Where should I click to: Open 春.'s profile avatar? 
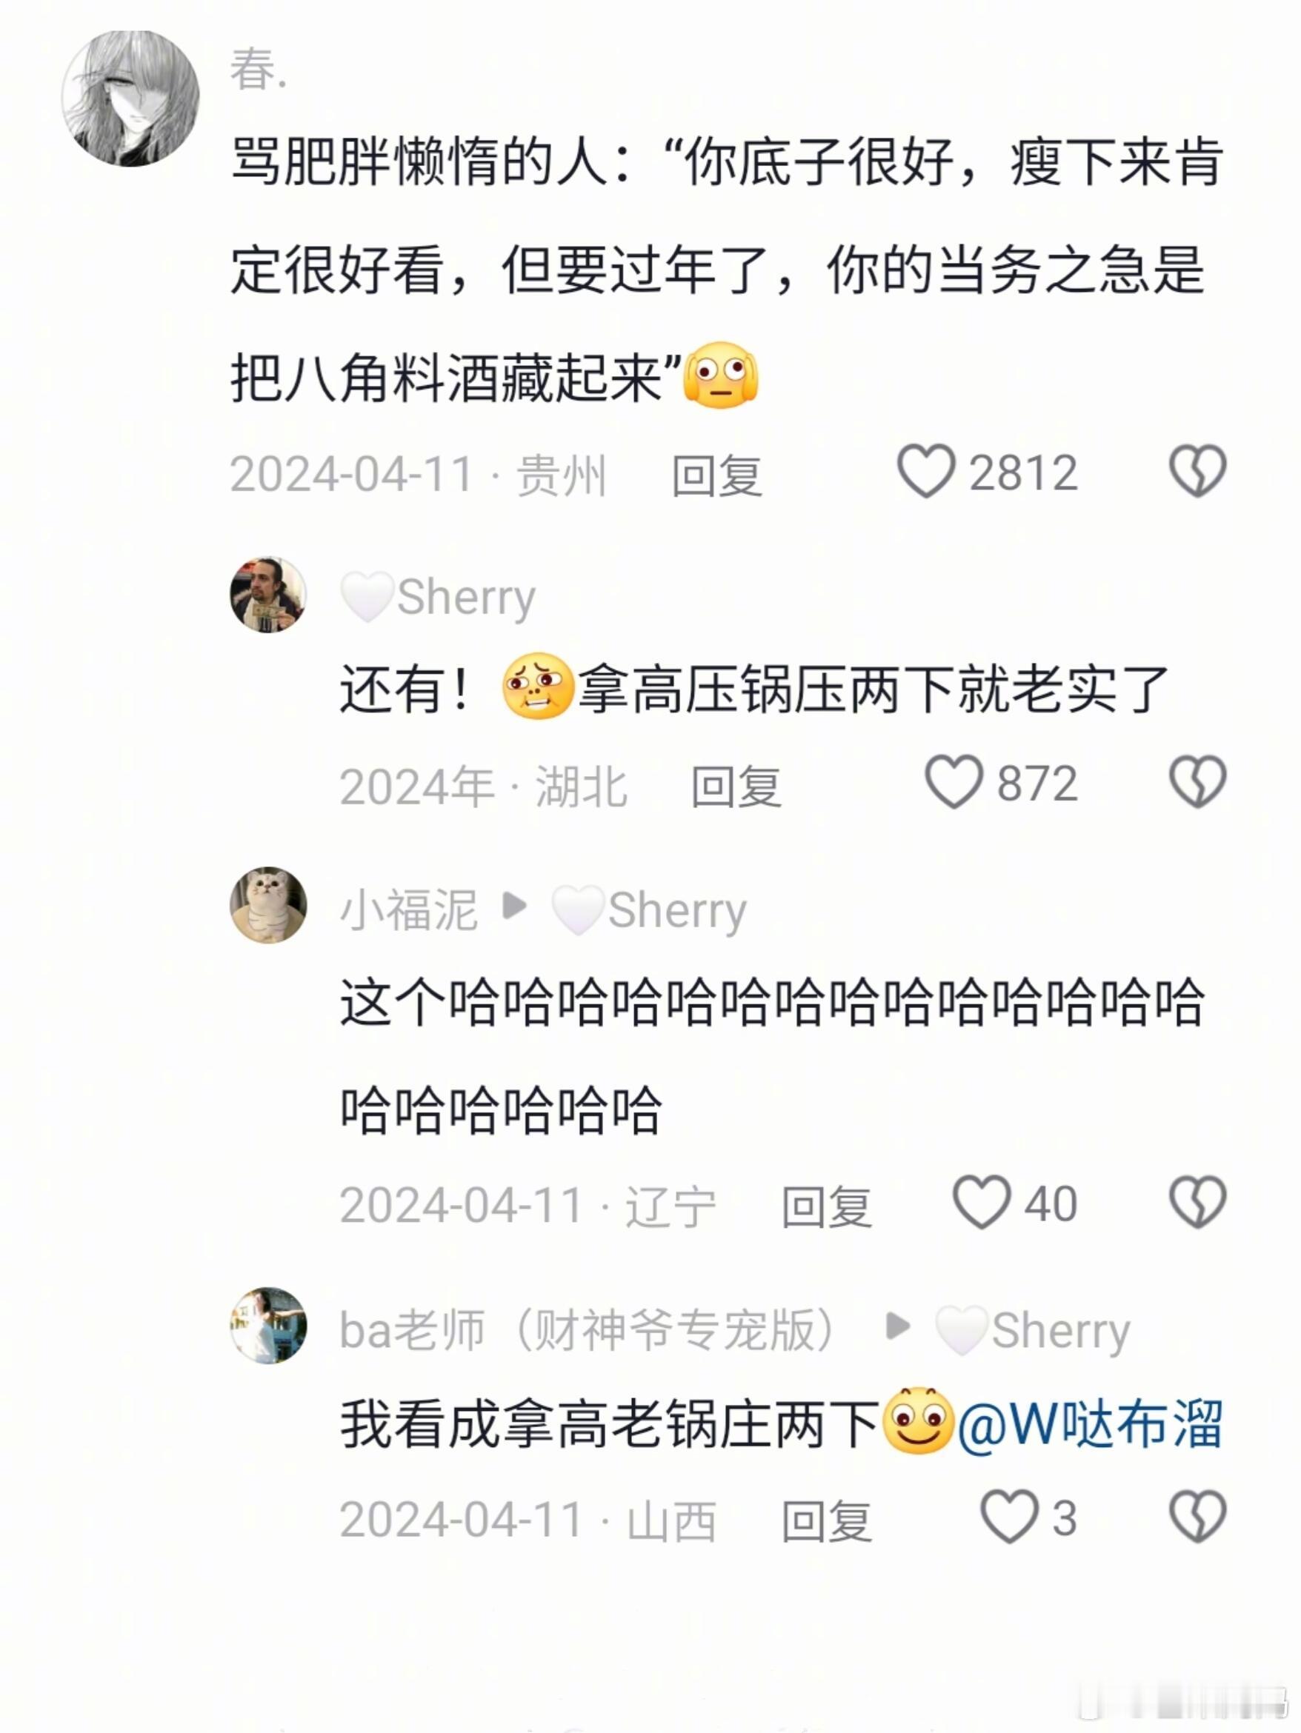[130, 98]
